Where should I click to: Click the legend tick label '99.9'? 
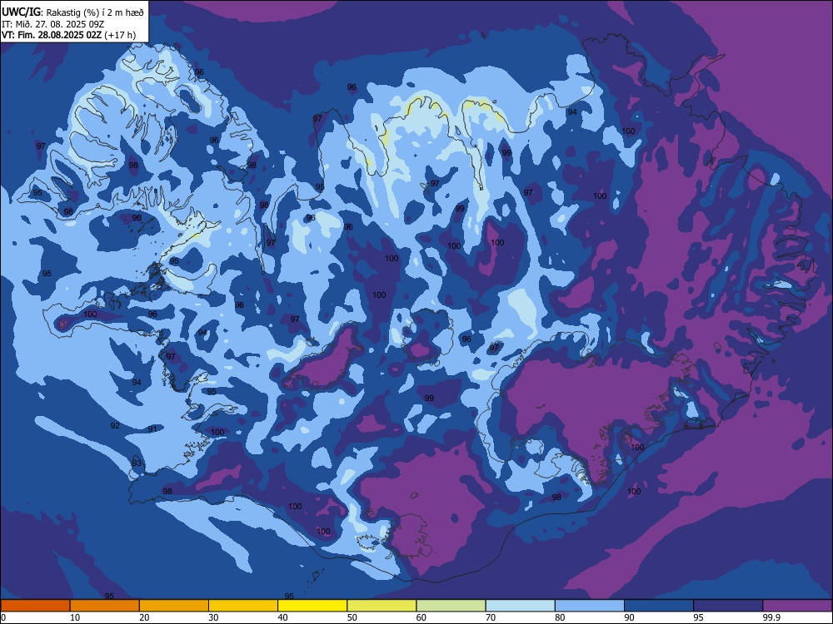(x=771, y=617)
